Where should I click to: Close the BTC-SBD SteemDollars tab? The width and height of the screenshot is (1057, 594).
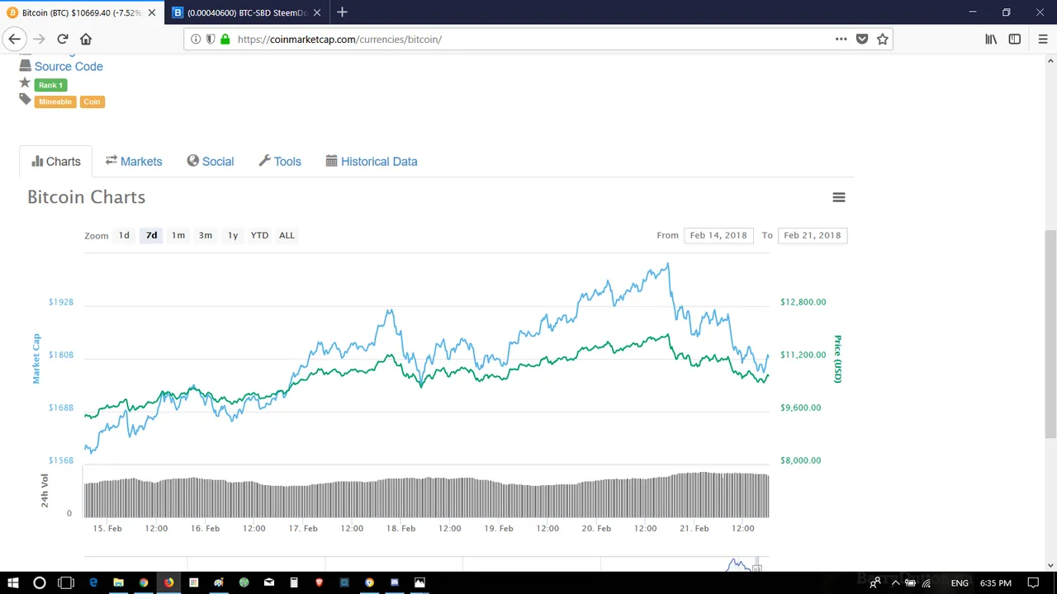point(316,12)
